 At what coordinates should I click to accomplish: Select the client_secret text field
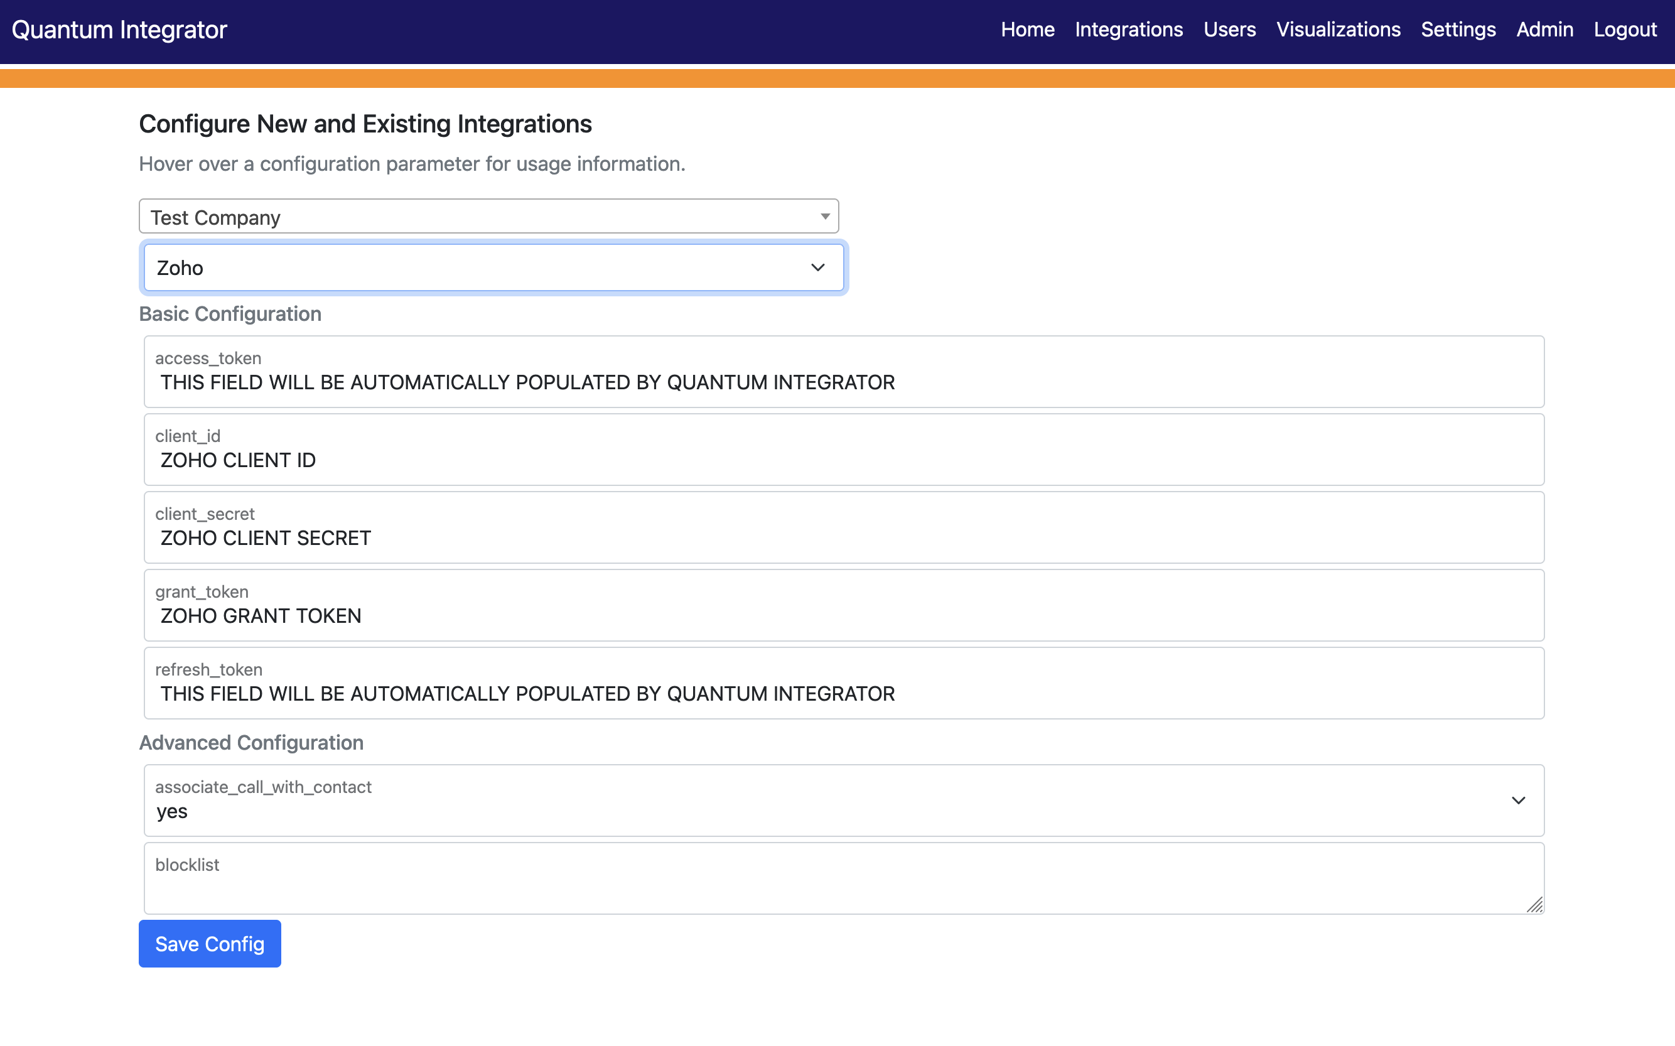click(x=843, y=537)
